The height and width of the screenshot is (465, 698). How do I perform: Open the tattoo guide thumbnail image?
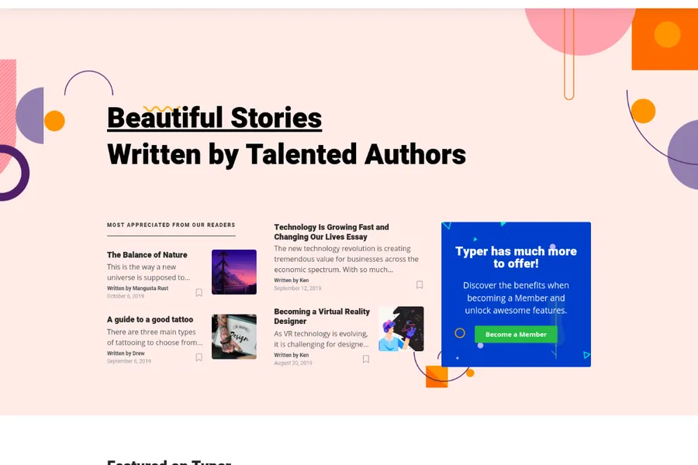(233, 336)
